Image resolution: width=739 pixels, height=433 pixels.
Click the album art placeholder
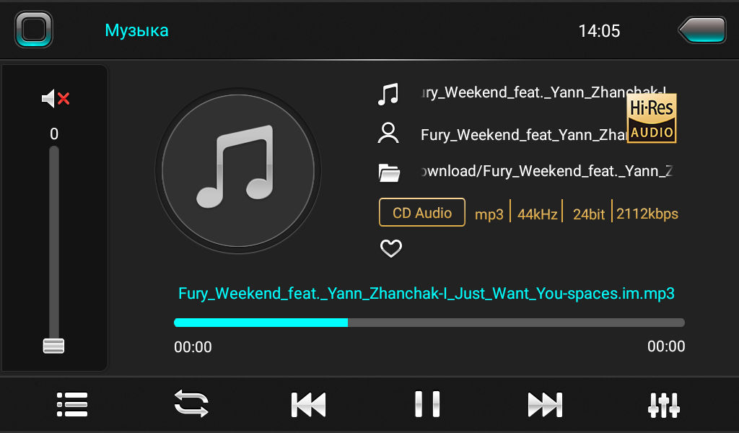tap(238, 170)
